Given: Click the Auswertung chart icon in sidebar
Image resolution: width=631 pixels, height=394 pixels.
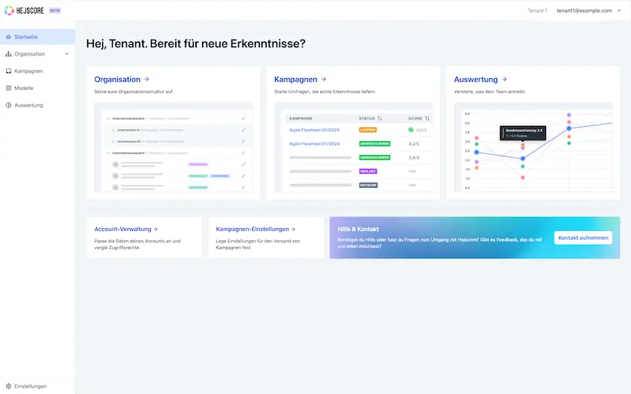Looking at the screenshot, I should (x=8, y=105).
